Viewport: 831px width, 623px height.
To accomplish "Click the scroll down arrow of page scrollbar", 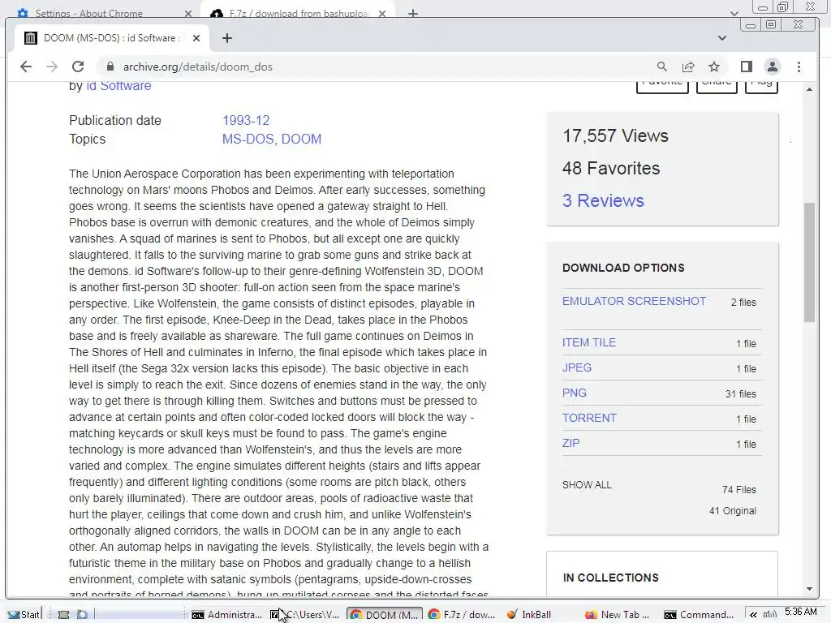I will [x=809, y=589].
